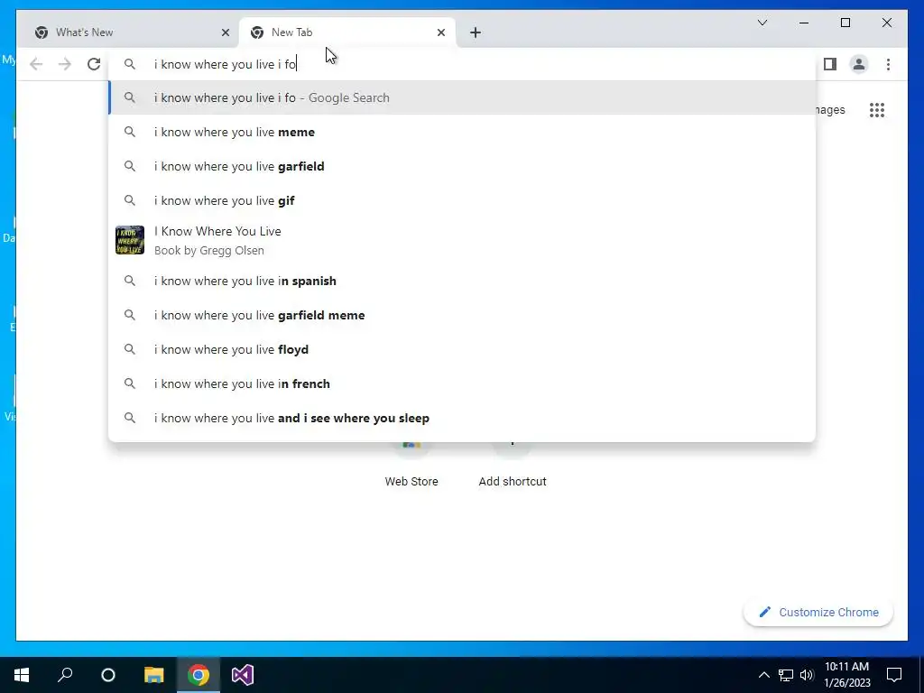Show hidden system tray icons
Screen dimensions: 924x693
click(763, 675)
